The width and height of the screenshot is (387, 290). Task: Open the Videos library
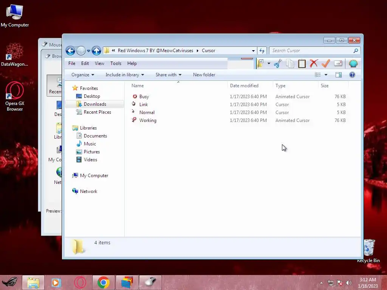pos(90,160)
